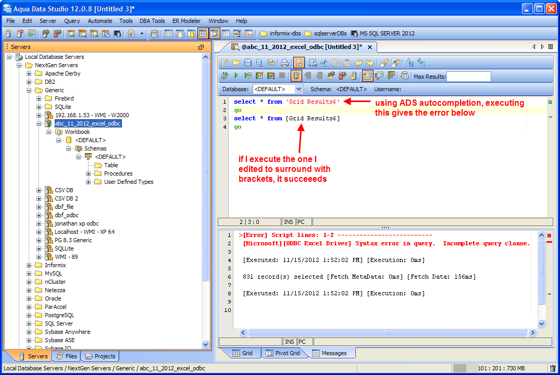
Task: Click the Cut (scissors) icon
Action: (x=324, y=63)
